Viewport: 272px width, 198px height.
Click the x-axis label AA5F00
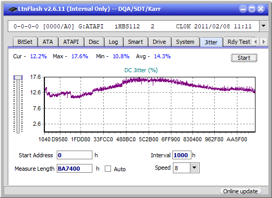pos(237,139)
